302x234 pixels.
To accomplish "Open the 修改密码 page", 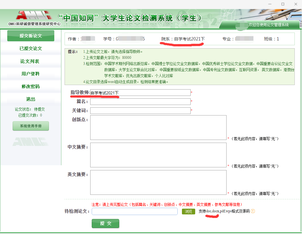I will coord(31,87).
